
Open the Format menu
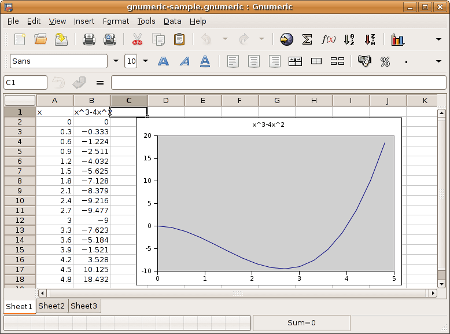tap(116, 21)
